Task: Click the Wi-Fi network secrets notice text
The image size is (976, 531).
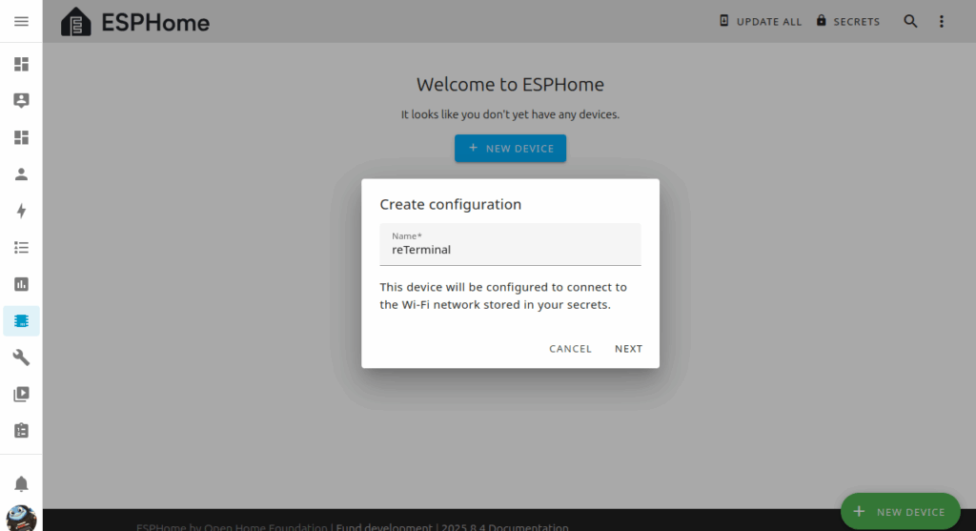Action: [503, 296]
